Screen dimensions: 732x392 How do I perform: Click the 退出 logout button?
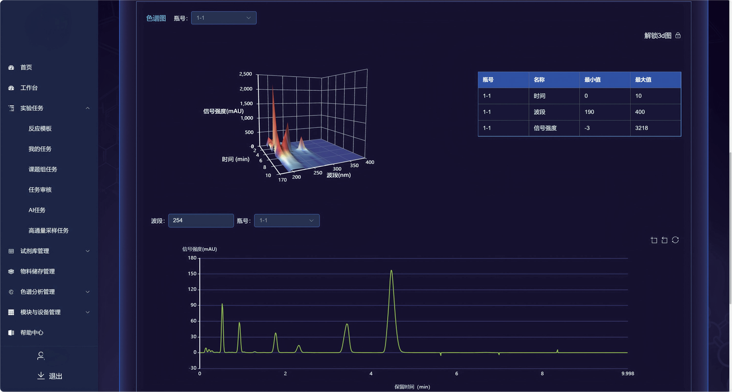(50, 376)
